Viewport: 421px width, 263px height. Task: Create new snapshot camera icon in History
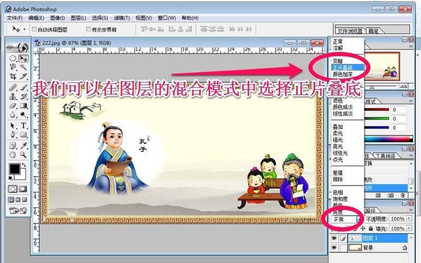391,195
